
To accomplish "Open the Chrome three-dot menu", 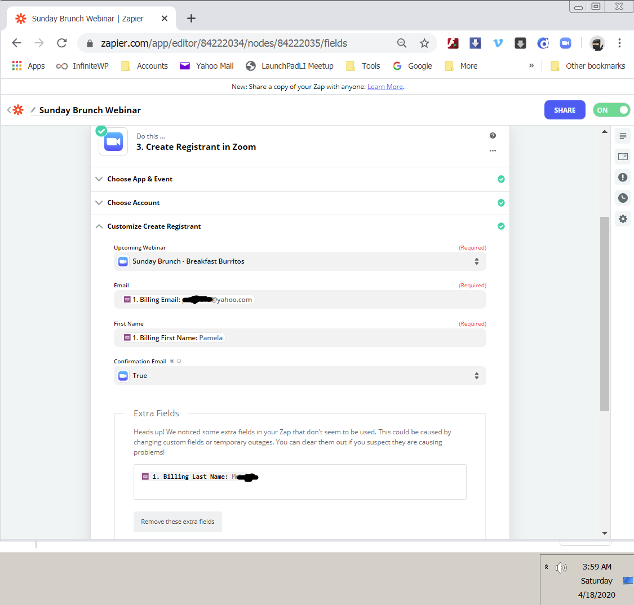I will 619,43.
